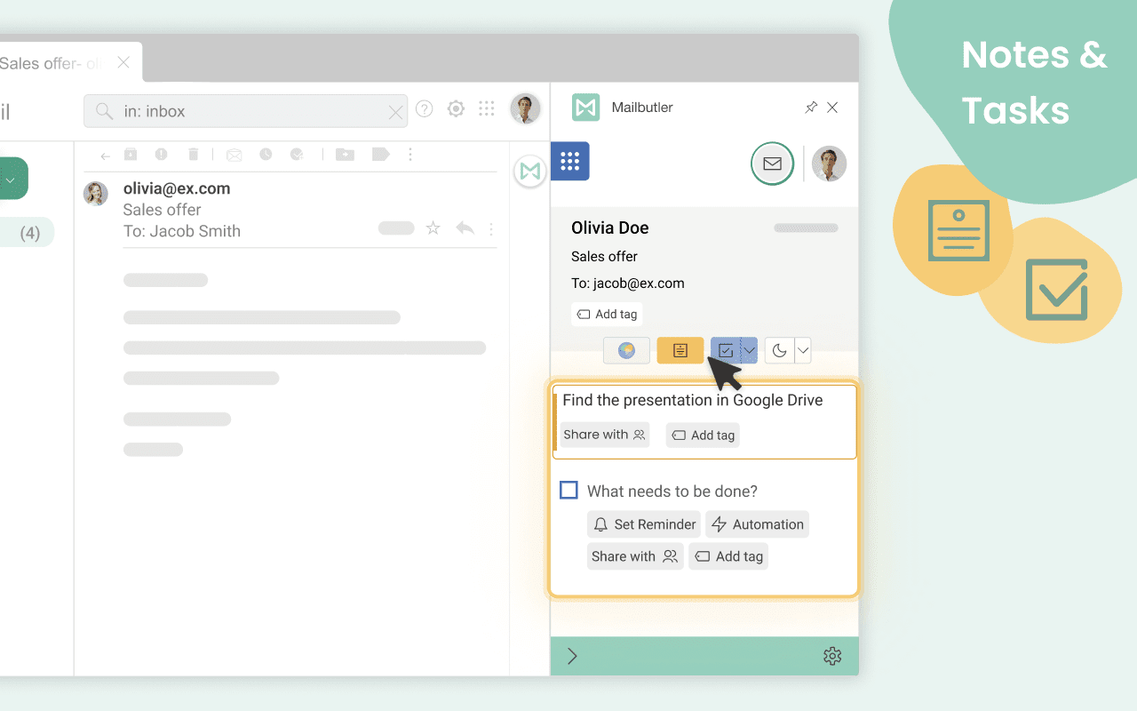Image resolution: width=1137 pixels, height=711 pixels.
Task: Archive the email using the archive icon
Action: click(x=131, y=155)
